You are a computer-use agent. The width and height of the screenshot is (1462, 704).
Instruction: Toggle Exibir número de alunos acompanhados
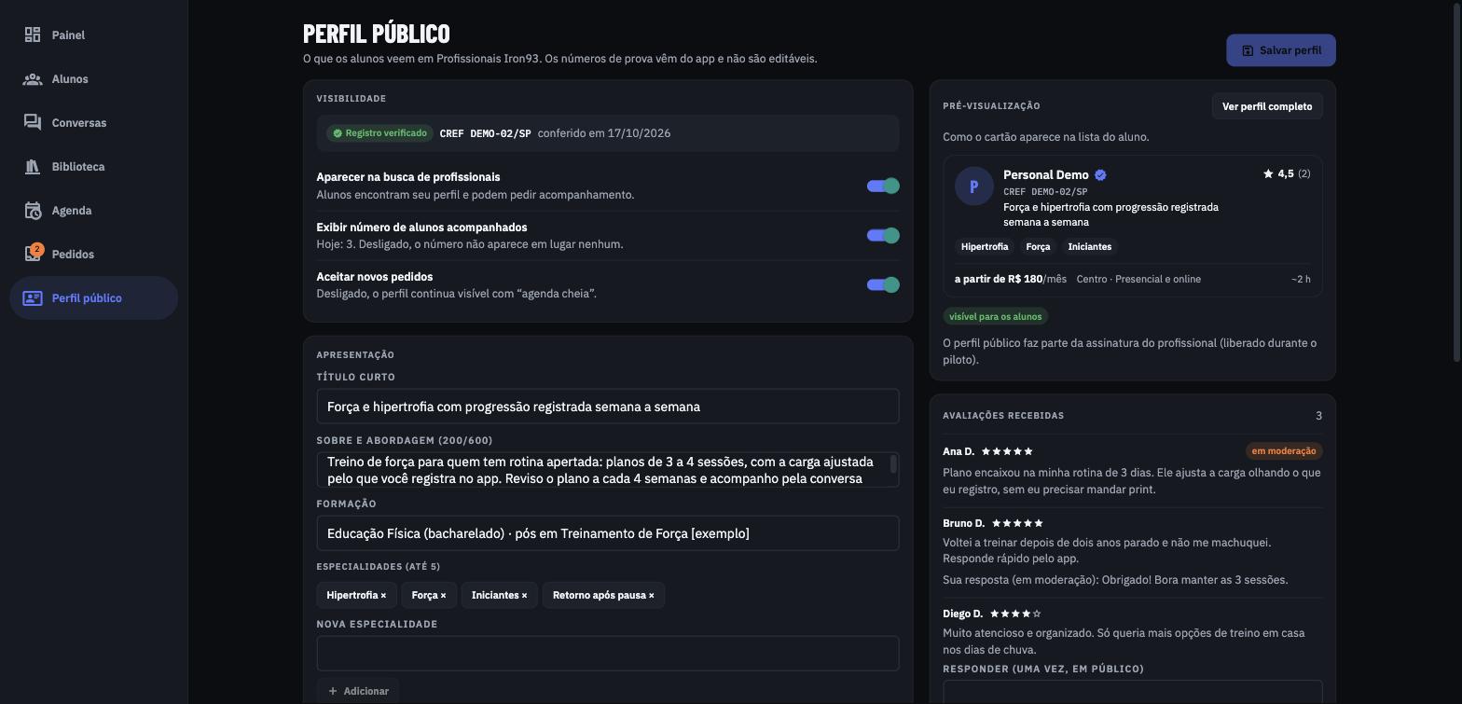click(883, 235)
